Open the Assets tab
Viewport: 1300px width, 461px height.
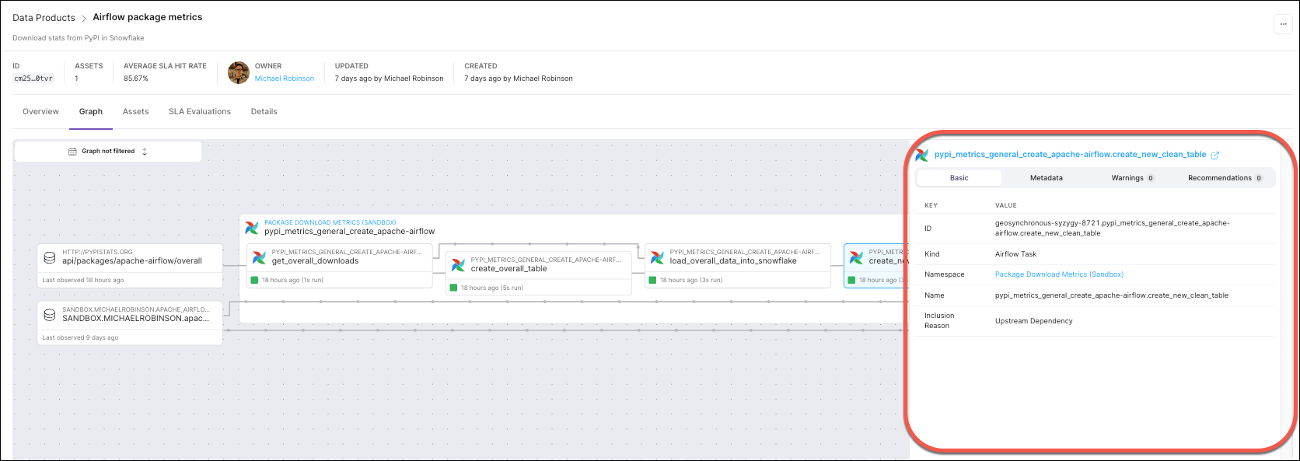[x=135, y=112]
